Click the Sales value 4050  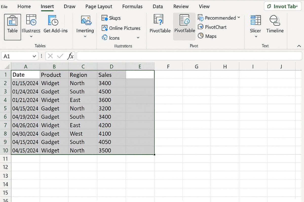pos(111,142)
